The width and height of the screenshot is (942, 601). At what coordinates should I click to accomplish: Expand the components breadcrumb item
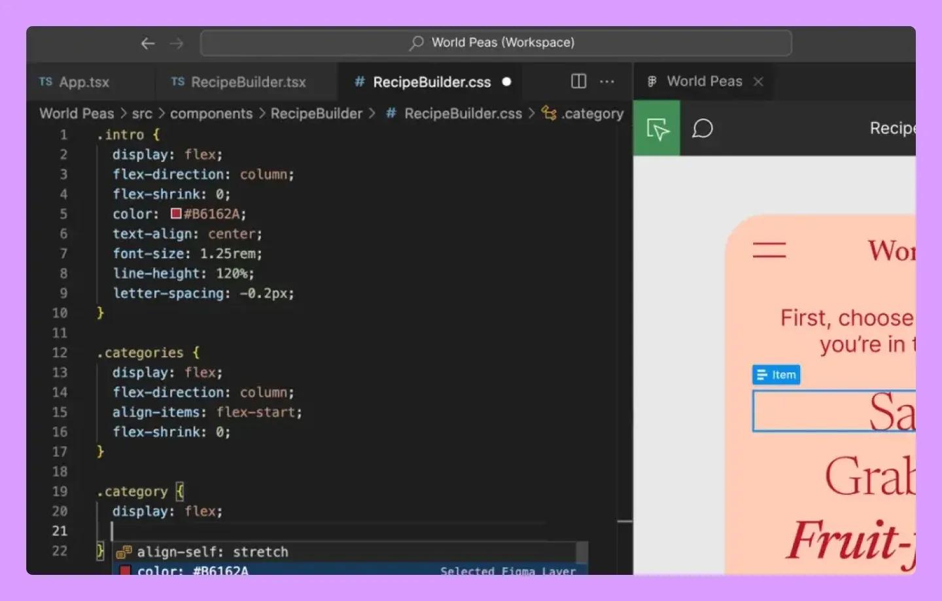211,113
